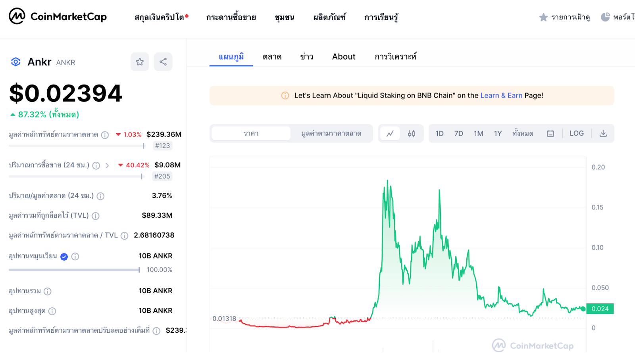Open info for 24h trading volume
The width and height of the screenshot is (635, 353).
click(96, 165)
